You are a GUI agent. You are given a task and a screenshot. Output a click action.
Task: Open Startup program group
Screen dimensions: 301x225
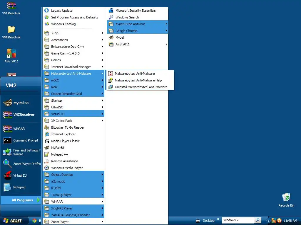pos(73,100)
